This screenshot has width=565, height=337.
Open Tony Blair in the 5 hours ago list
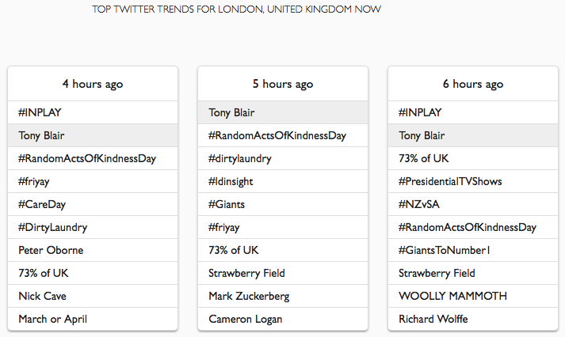(232, 112)
